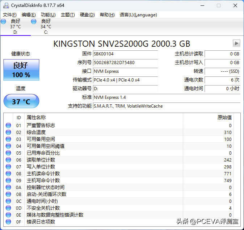Open the 主题(T) menu

(68, 15)
